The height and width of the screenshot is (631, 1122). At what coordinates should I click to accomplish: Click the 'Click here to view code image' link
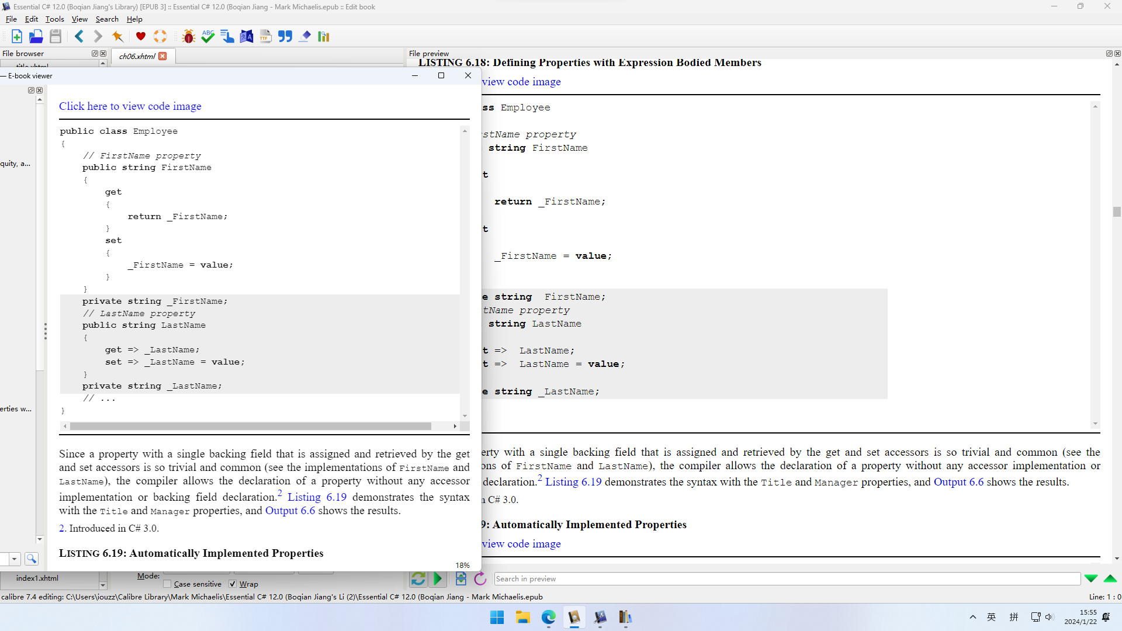click(130, 106)
